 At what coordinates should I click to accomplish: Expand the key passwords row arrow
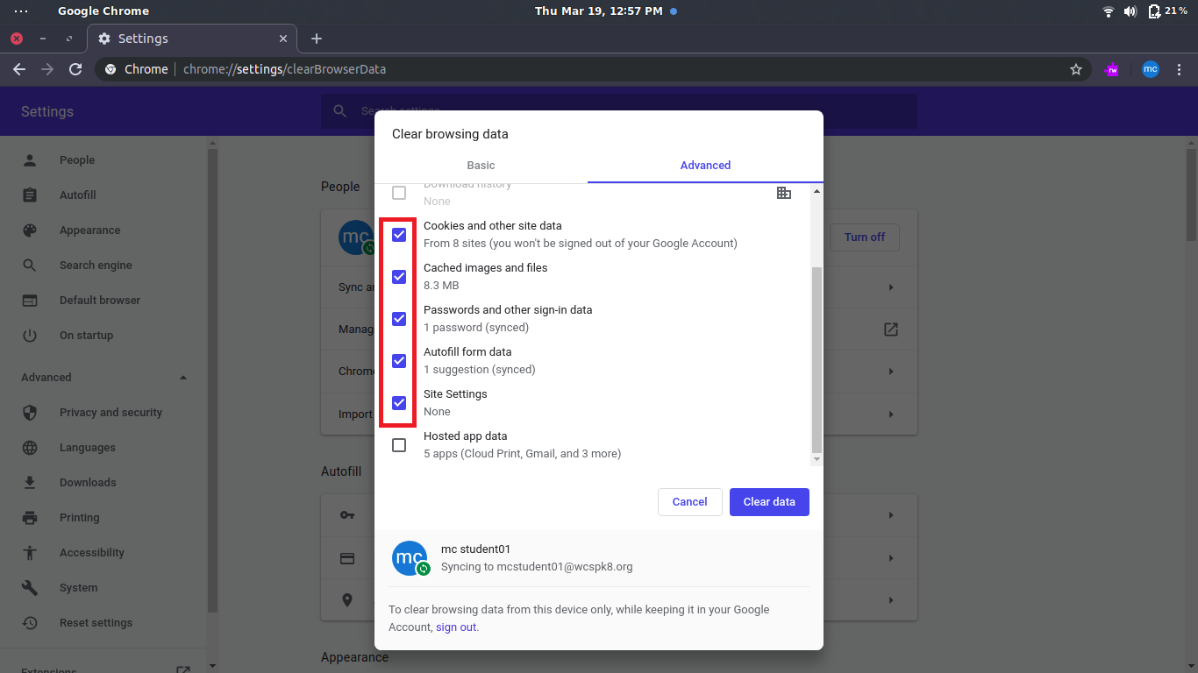(x=891, y=515)
